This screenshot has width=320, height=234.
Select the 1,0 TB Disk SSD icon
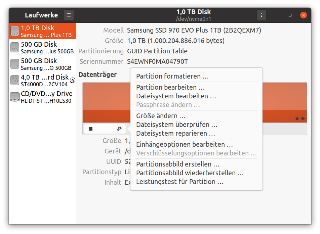tap(15, 31)
